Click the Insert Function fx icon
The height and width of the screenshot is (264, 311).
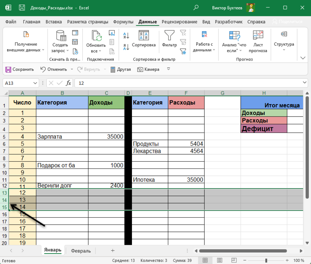pyautogui.click(x=68, y=83)
